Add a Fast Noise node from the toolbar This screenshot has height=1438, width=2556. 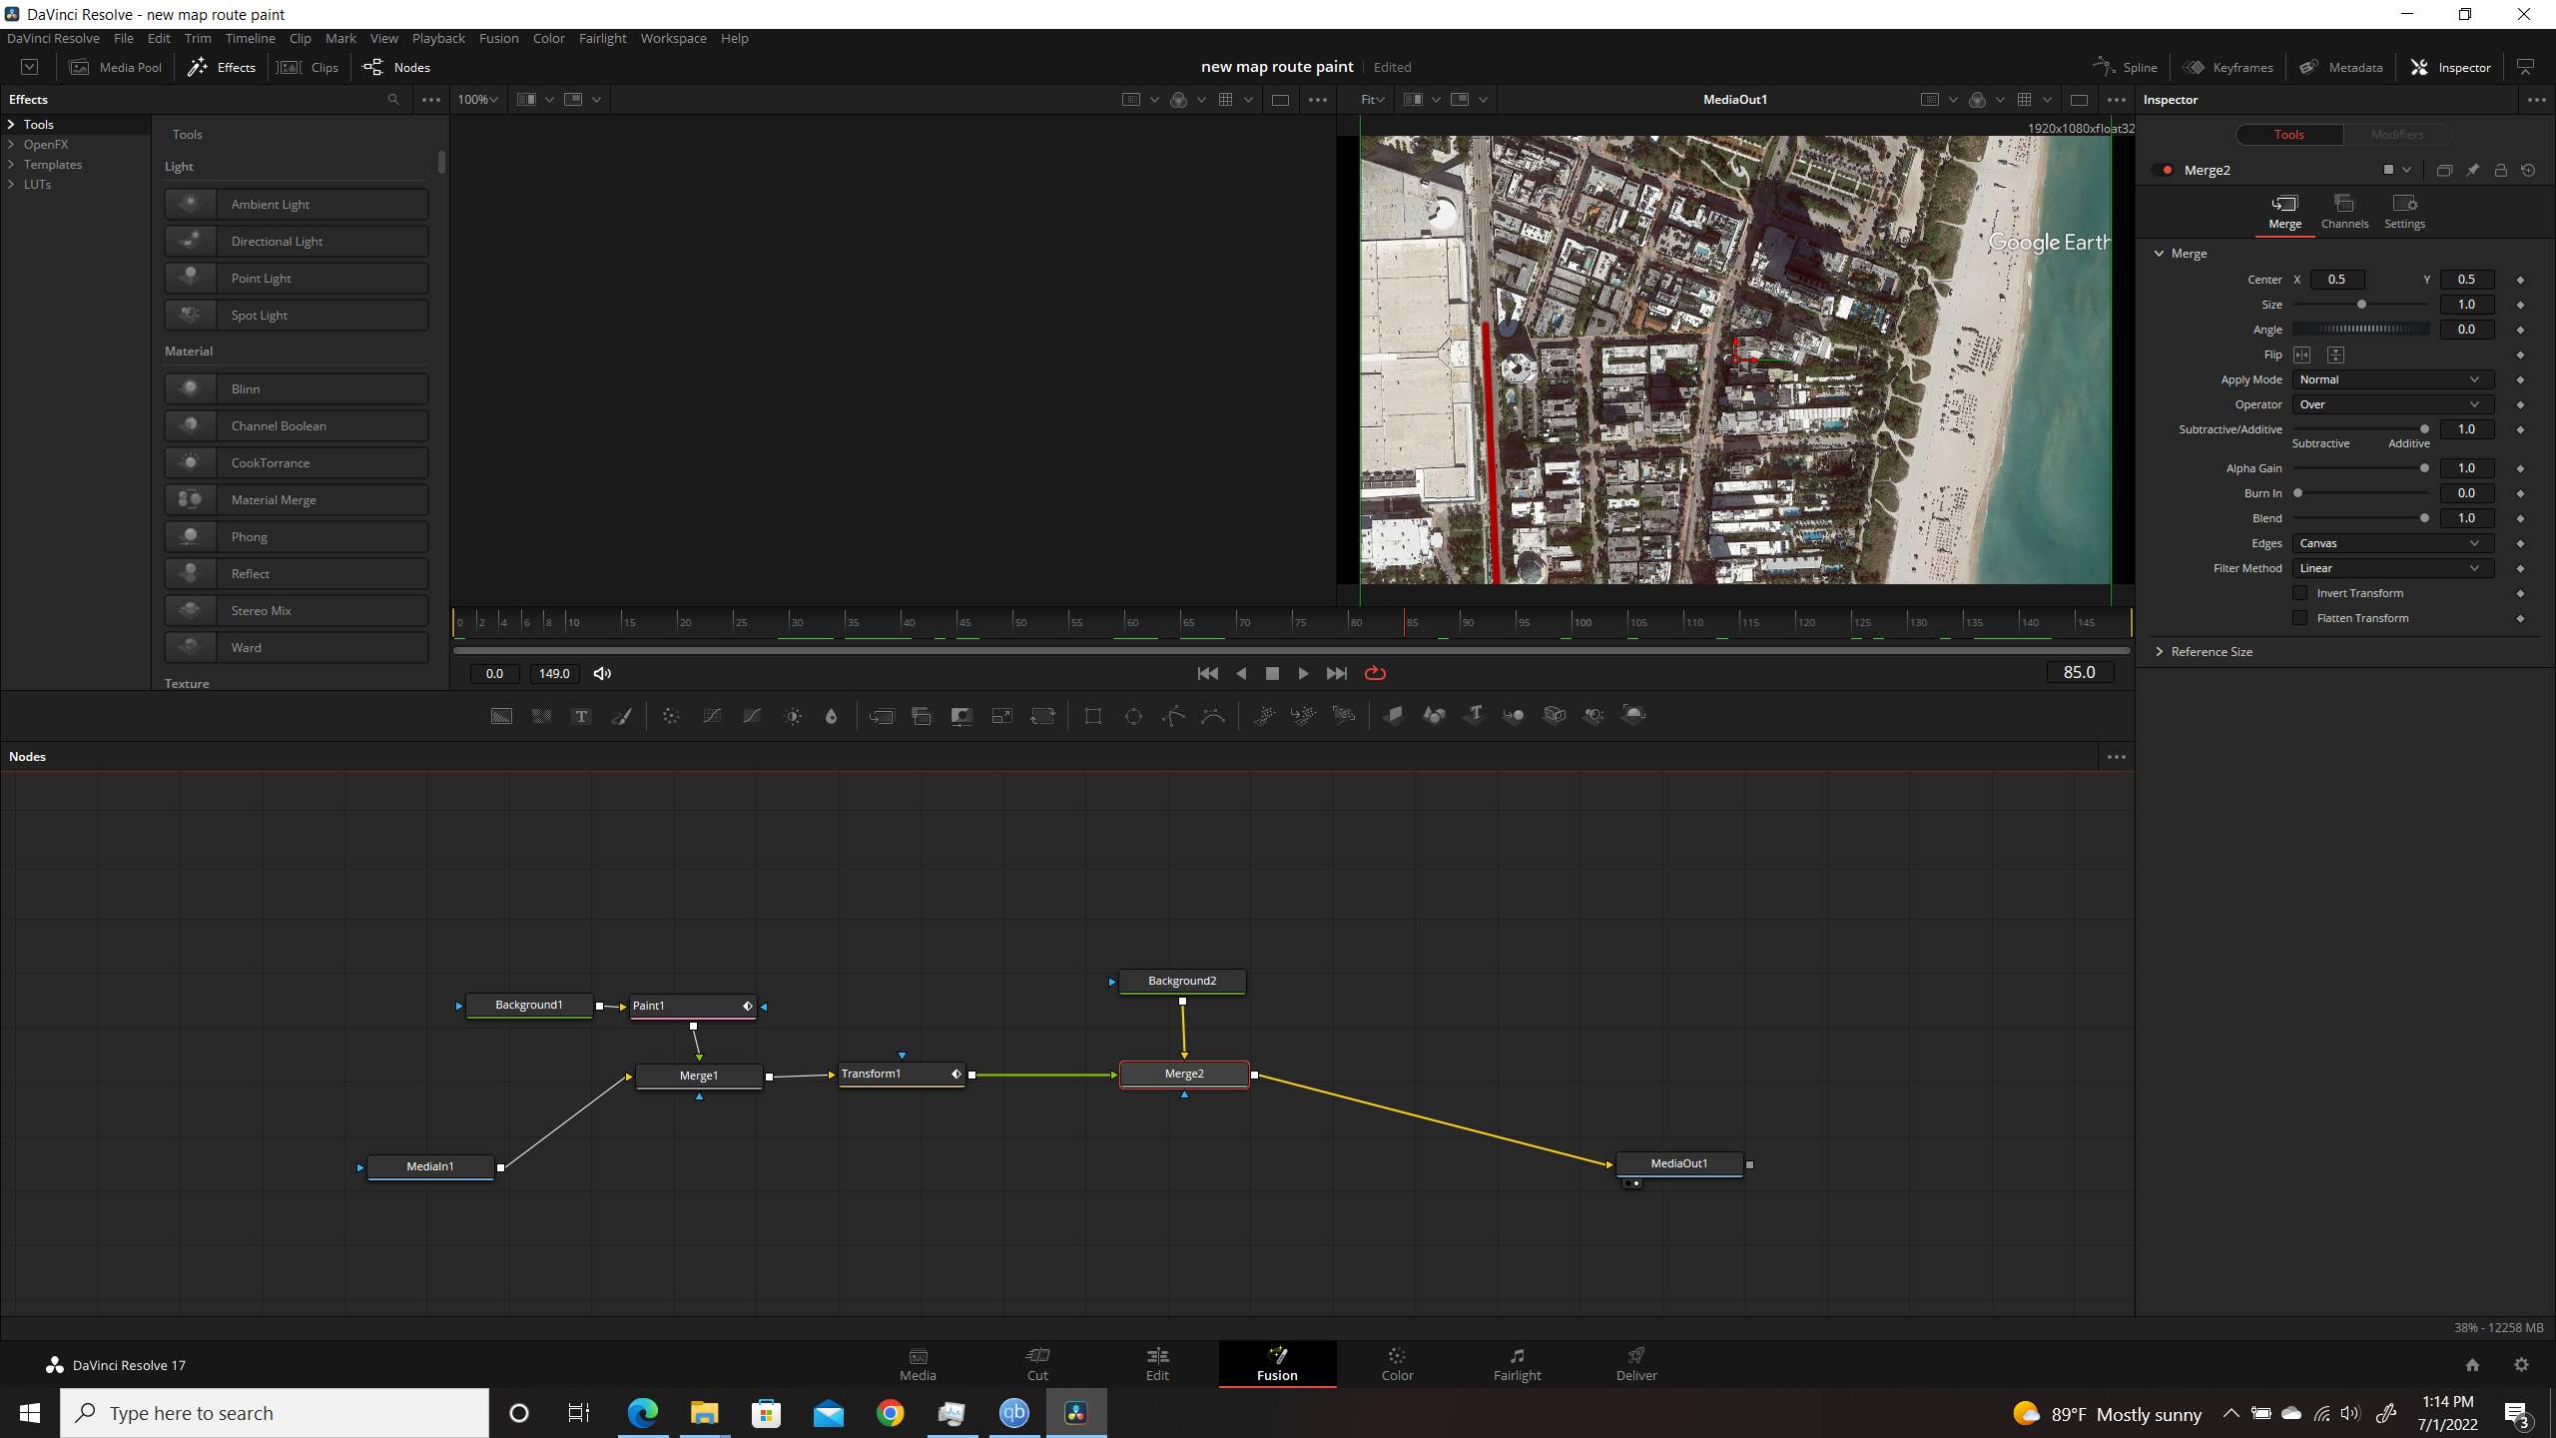[541, 716]
